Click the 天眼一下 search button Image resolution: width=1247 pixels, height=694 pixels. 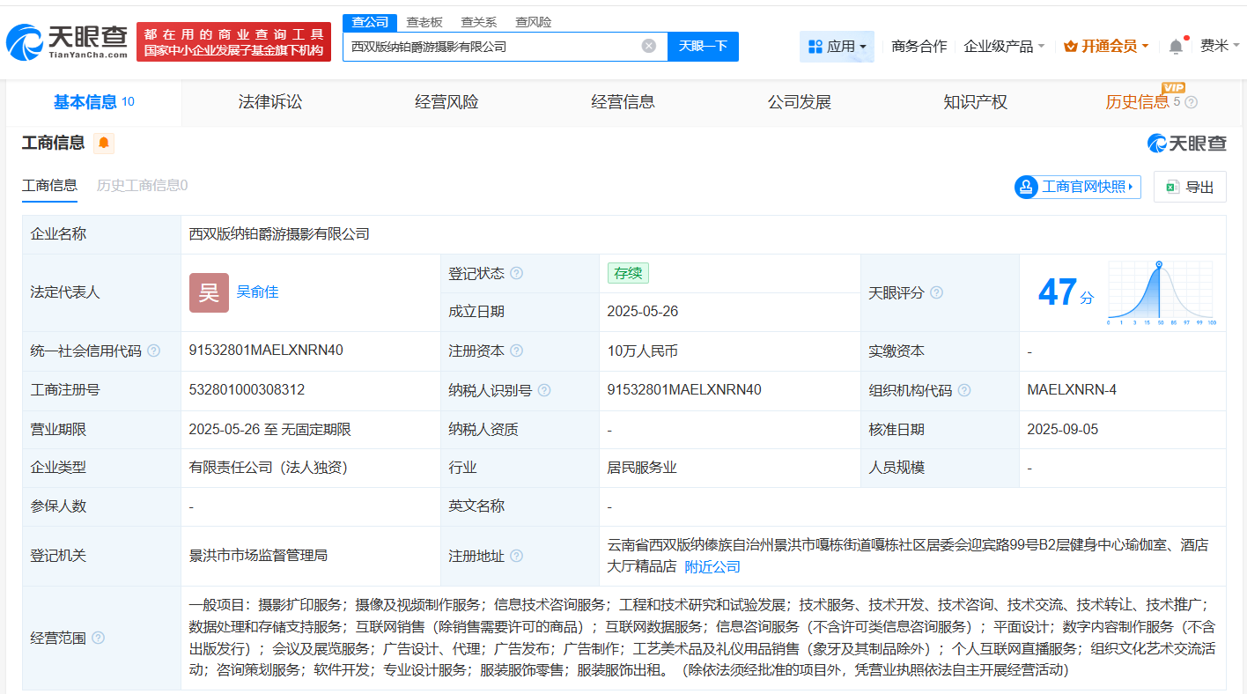pyautogui.click(x=702, y=46)
